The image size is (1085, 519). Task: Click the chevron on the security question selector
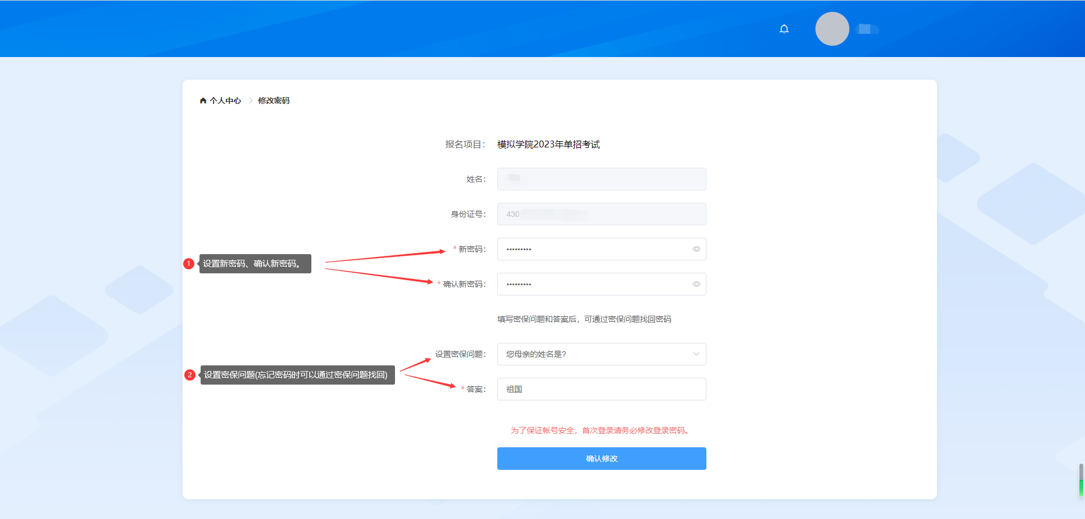(x=696, y=354)
